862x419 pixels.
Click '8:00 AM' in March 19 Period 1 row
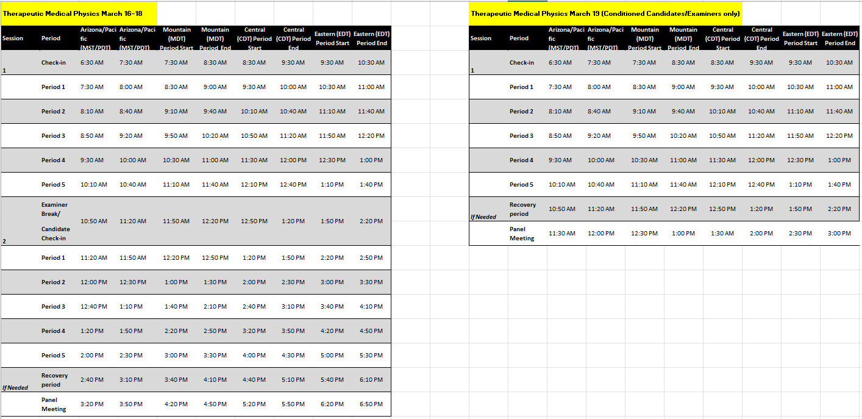(599, 87)
